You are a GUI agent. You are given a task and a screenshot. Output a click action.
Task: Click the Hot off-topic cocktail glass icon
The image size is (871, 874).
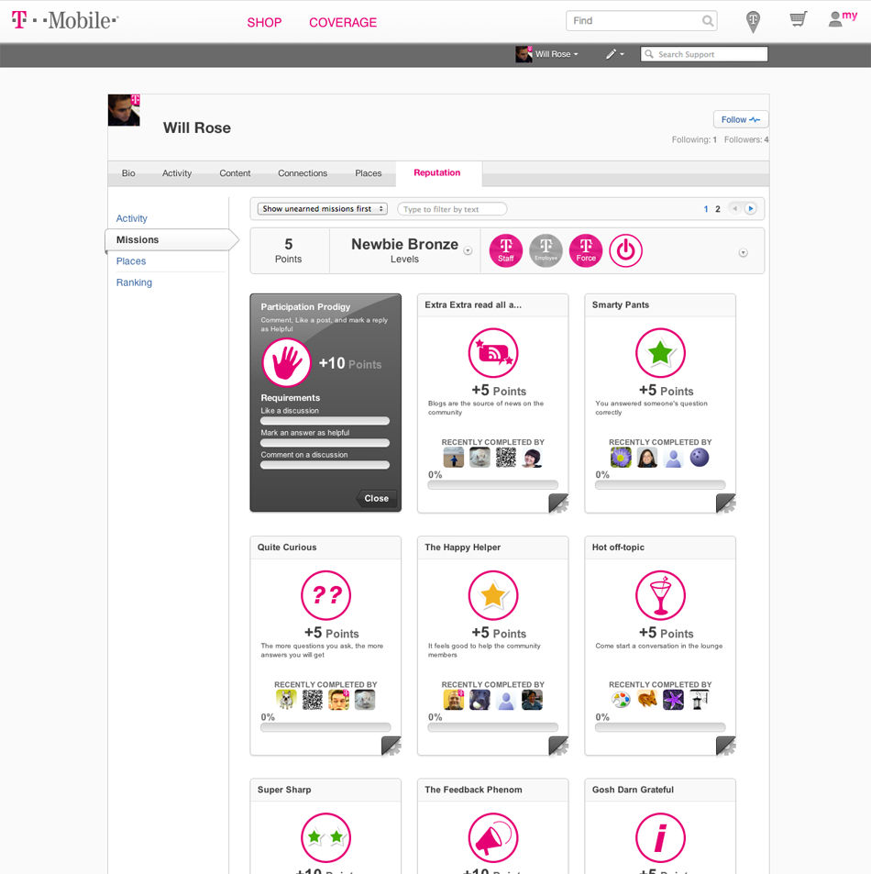click(x=660, y=595)
